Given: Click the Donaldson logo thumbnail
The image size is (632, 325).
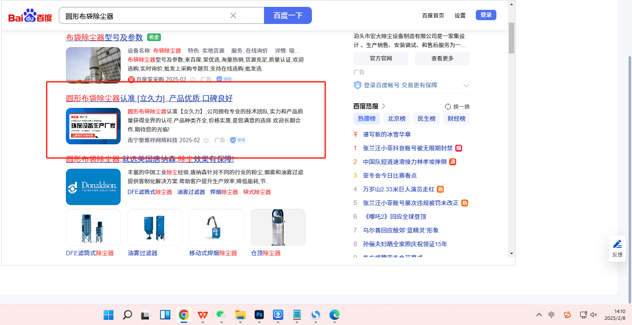Looking at the screenshot, I should coord(93,187).
